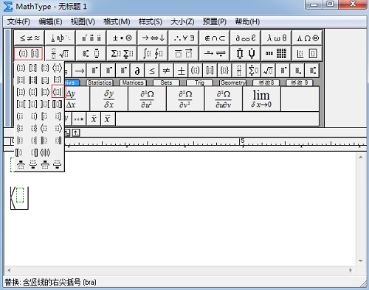
Task: Expand the miscellaneous symbols palette (∂ ∞ ℓ)
Action: [246, 38]
